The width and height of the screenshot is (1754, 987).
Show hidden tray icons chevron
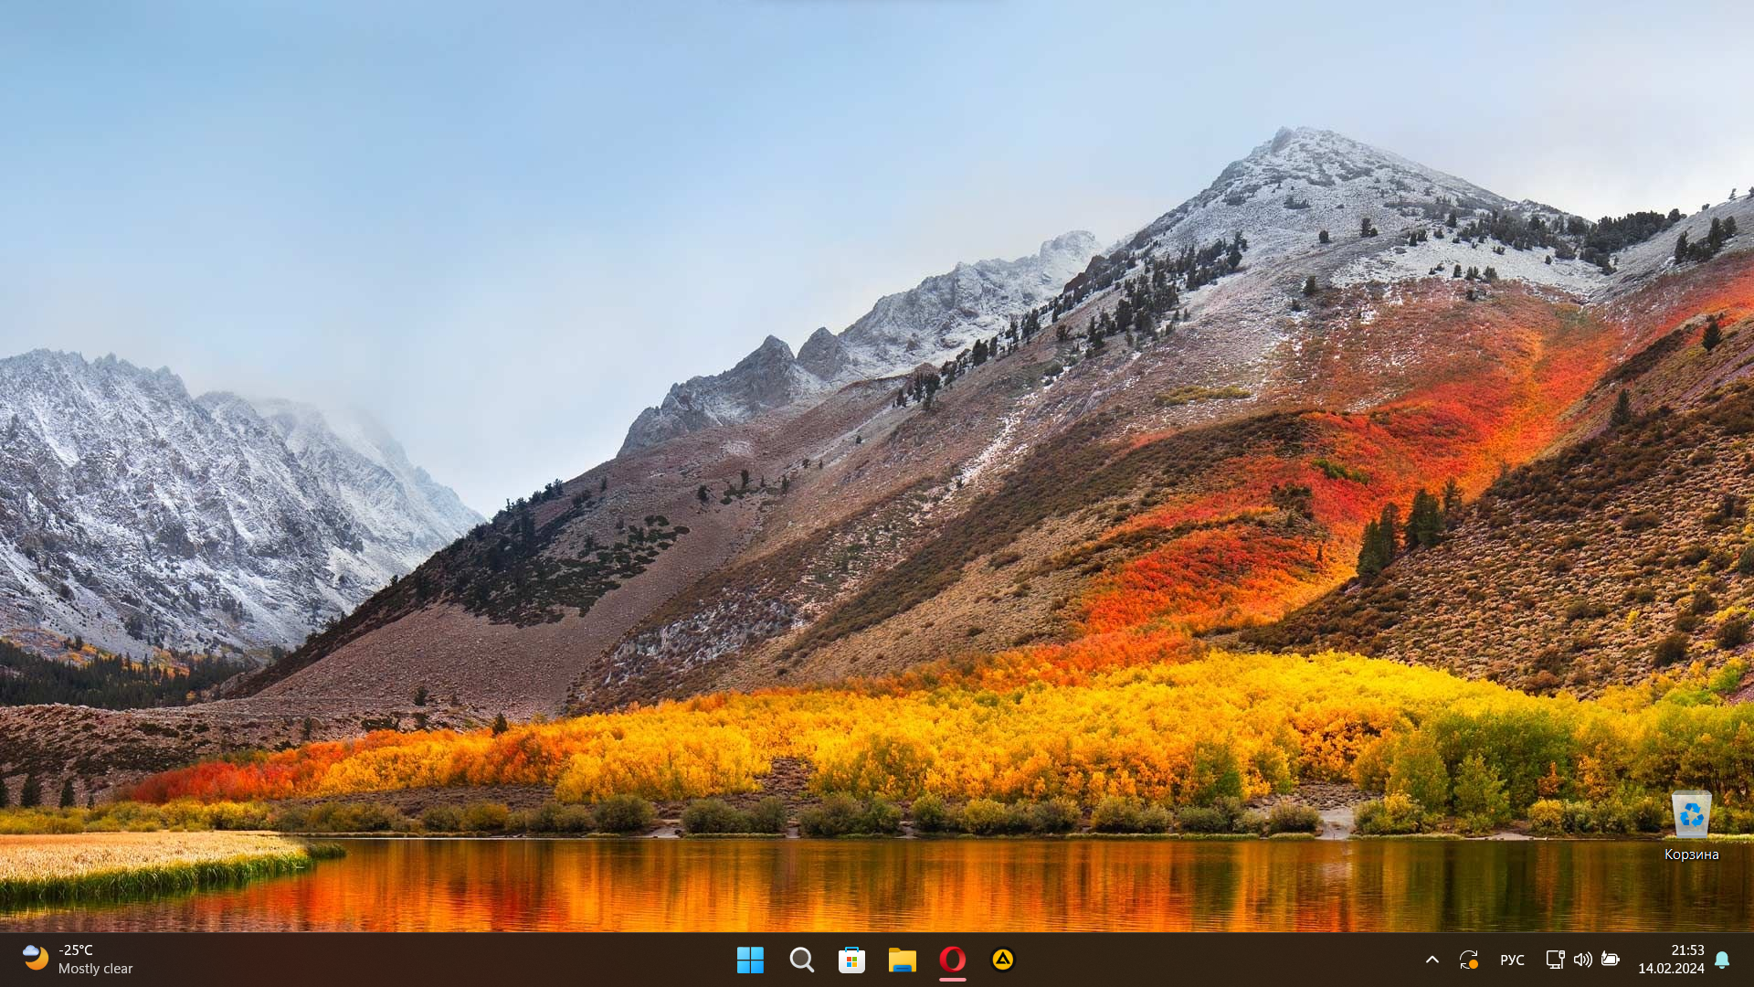1432,960
